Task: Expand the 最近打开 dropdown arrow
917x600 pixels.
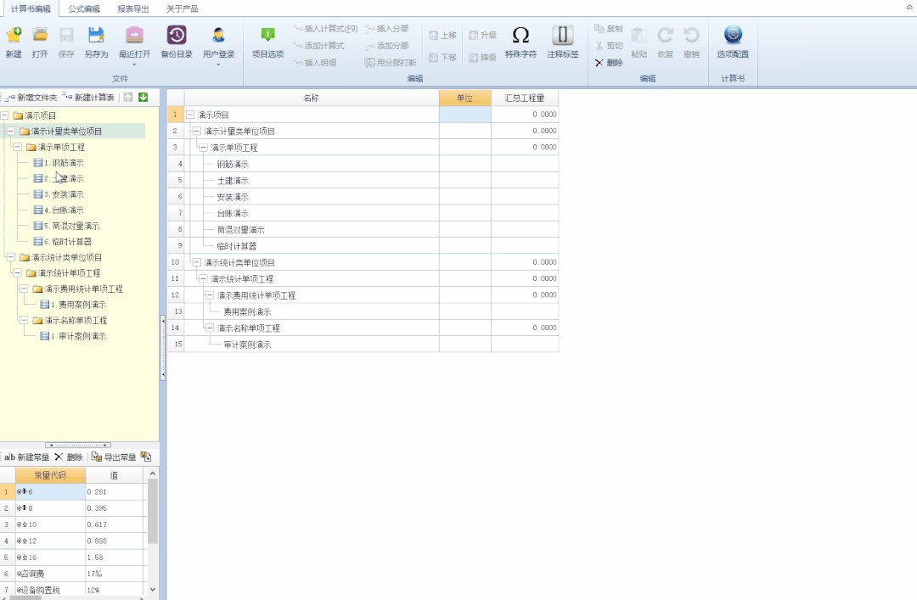Action: [x=134, y=64]
